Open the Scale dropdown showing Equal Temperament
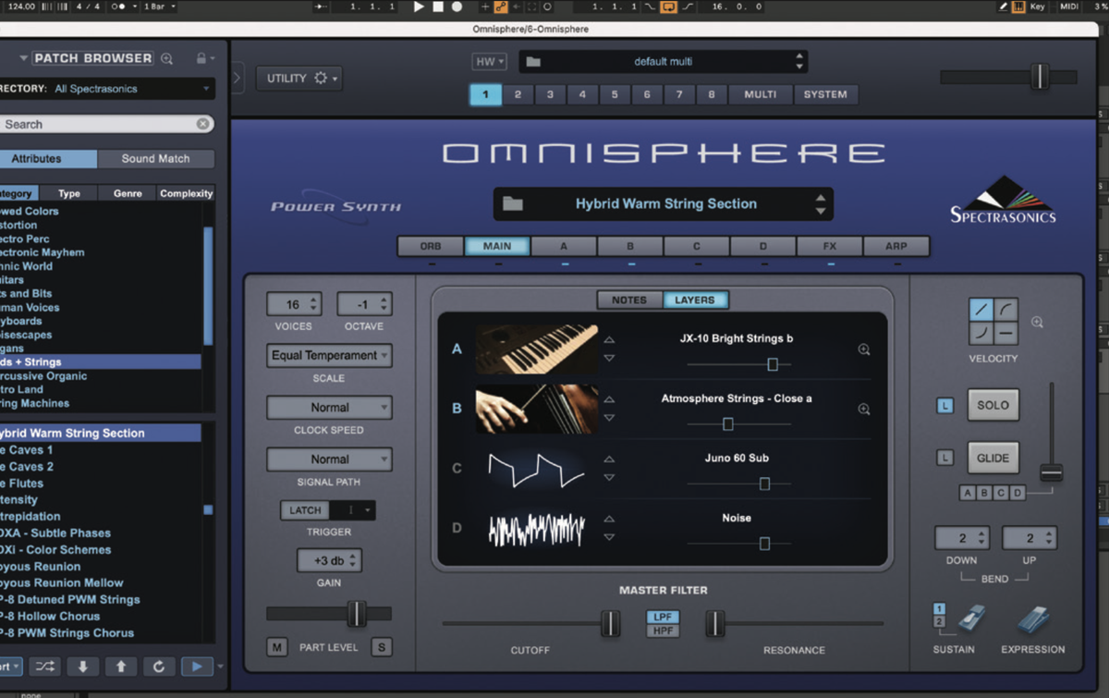The height and width of the screenshot is (698, 1109). point(329,355)
